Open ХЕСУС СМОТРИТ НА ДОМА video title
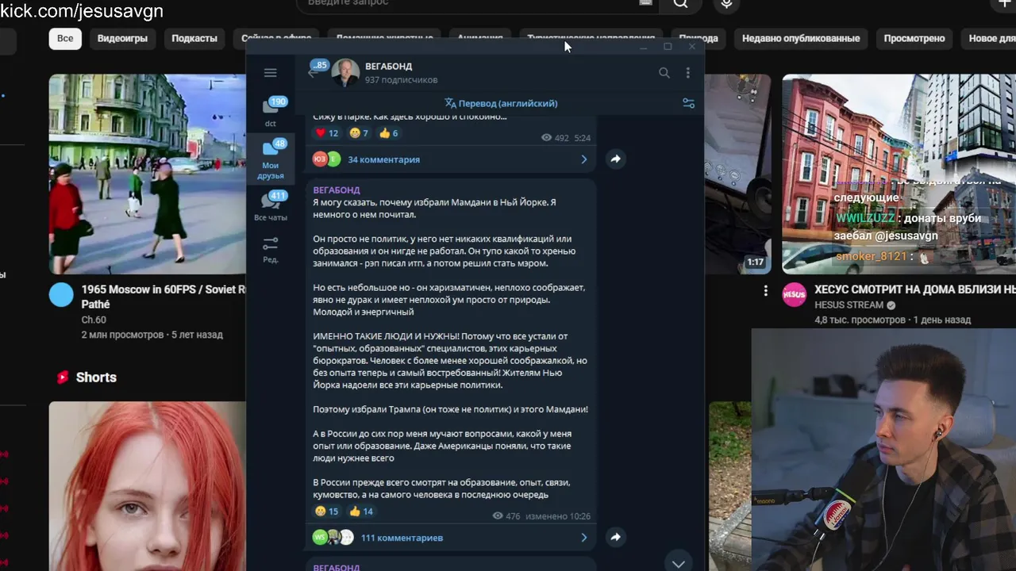This screenshot has height=571, width=1016. click(915, 289)
